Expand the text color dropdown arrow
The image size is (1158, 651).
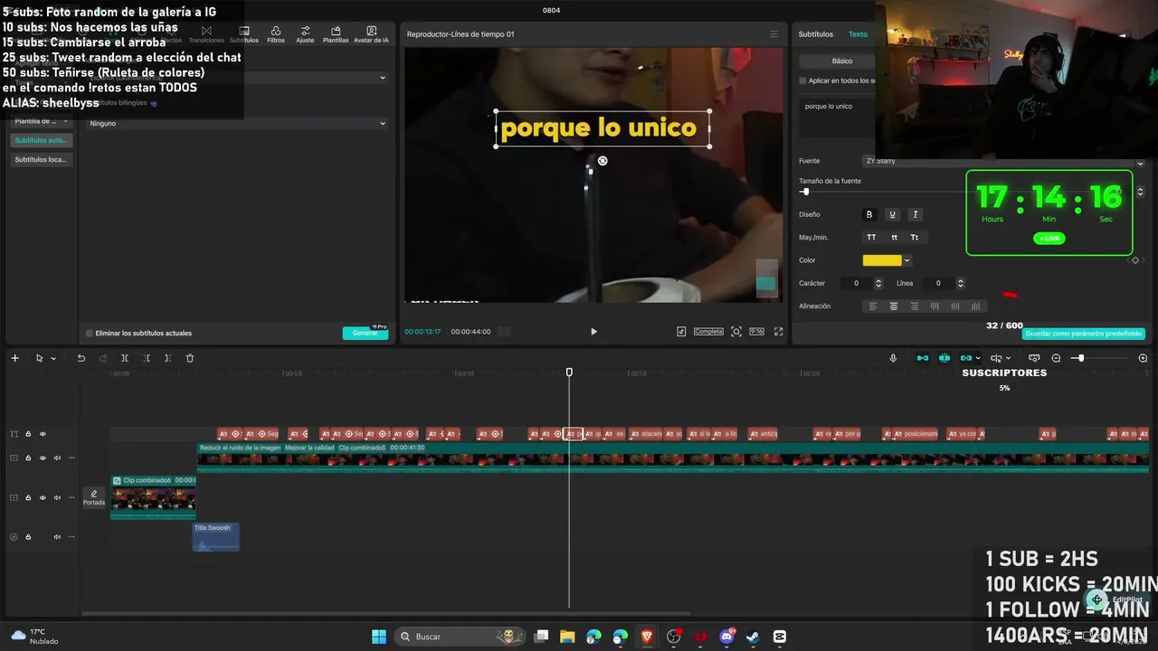906,260
